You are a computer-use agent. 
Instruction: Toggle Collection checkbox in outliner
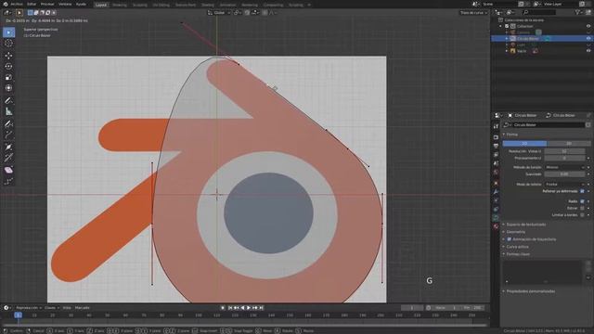[507, 26]
